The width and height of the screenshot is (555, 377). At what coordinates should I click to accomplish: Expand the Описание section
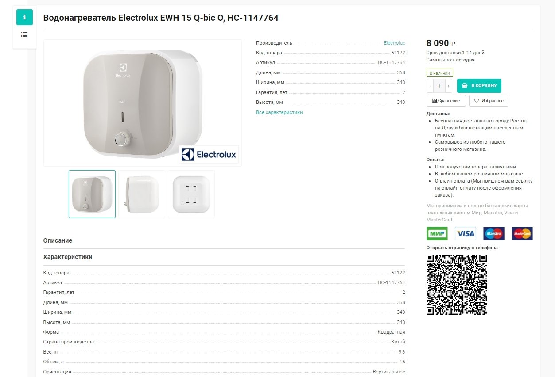(x=58, y=240)
